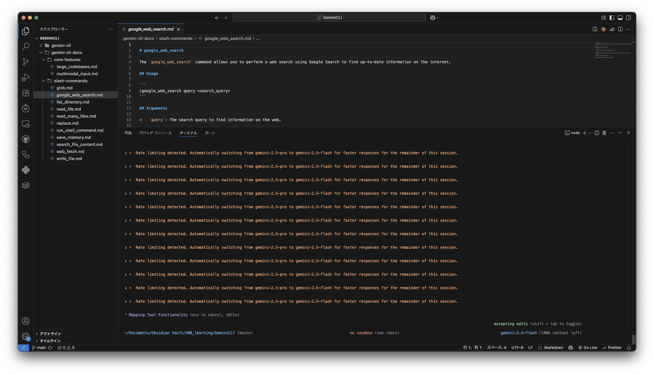Open the terminal profile dropdown arrow
The width and height of the screenshot is (654, 375).
click(x=590, y=133)
